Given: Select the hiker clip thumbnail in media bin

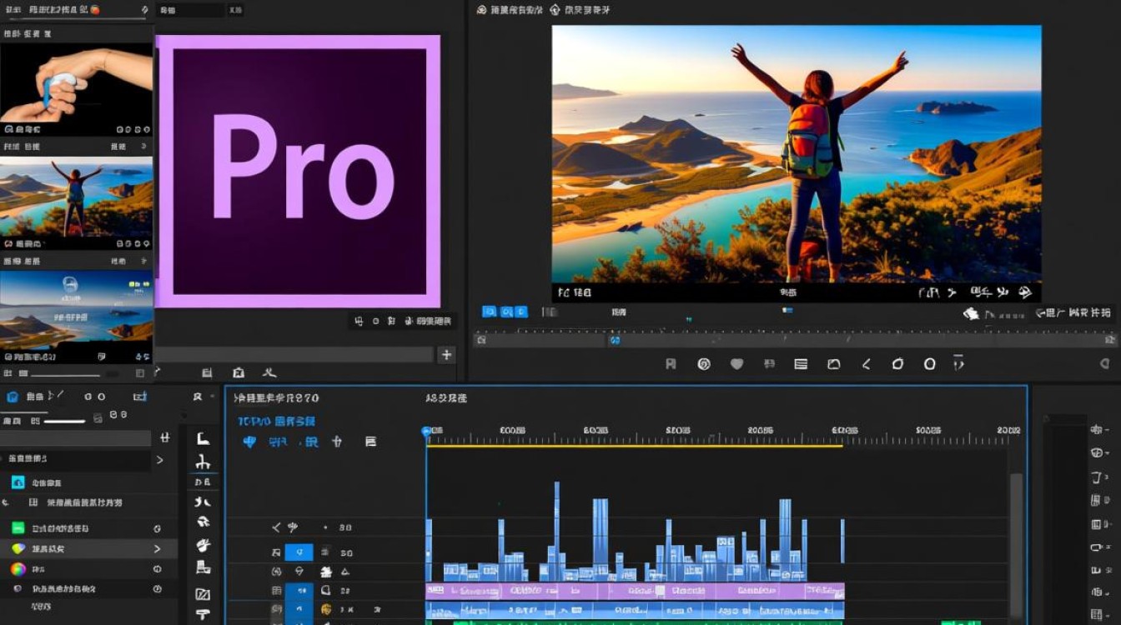Looking at the screenshot, I should point(76,197).
